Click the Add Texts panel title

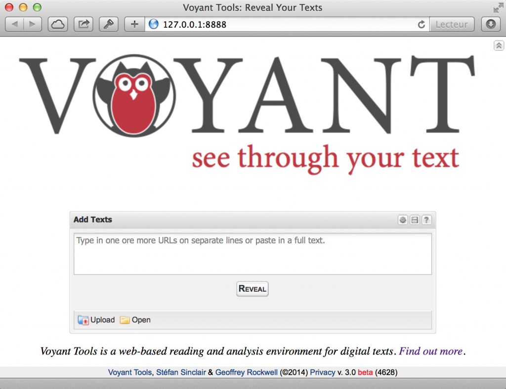point(93,220)
